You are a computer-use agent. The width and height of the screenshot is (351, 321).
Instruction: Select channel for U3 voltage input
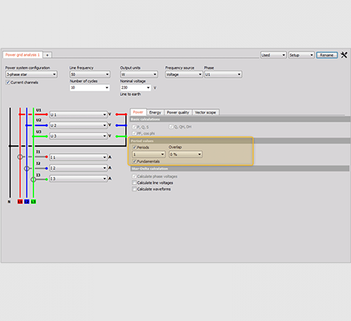pyautogui.click(x=78, y=136)
